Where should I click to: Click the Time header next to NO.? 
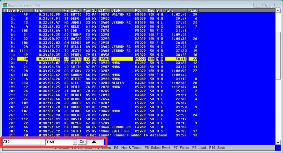(x=48, y=11)
